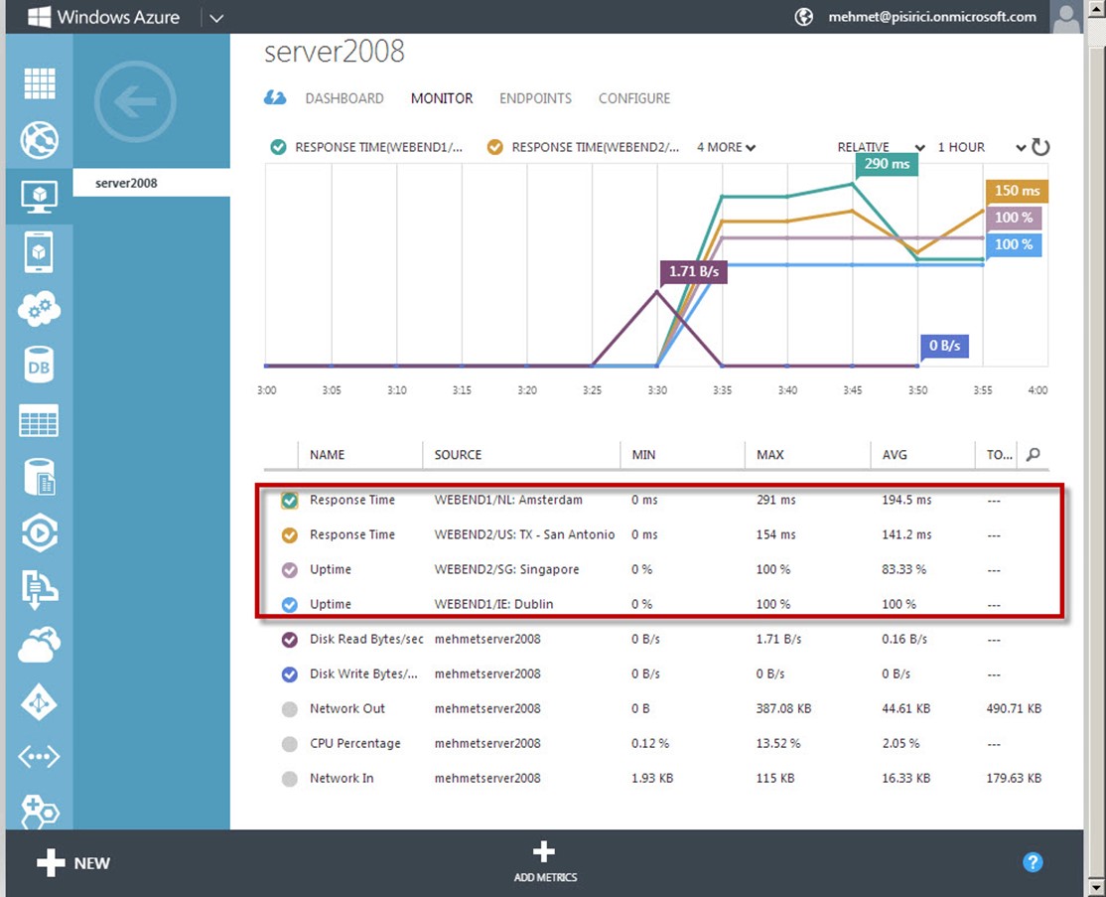This screenshot has width=1106, height=897.
Task: Click the 1.71 B/s chart data label
Action: click(x=693, y=272)
